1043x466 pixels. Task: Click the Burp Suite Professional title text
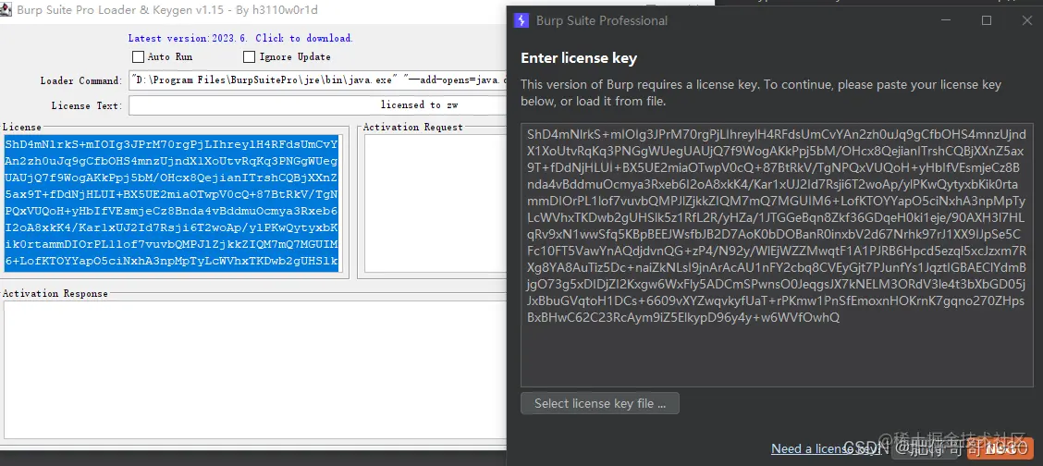click(602, 20)
